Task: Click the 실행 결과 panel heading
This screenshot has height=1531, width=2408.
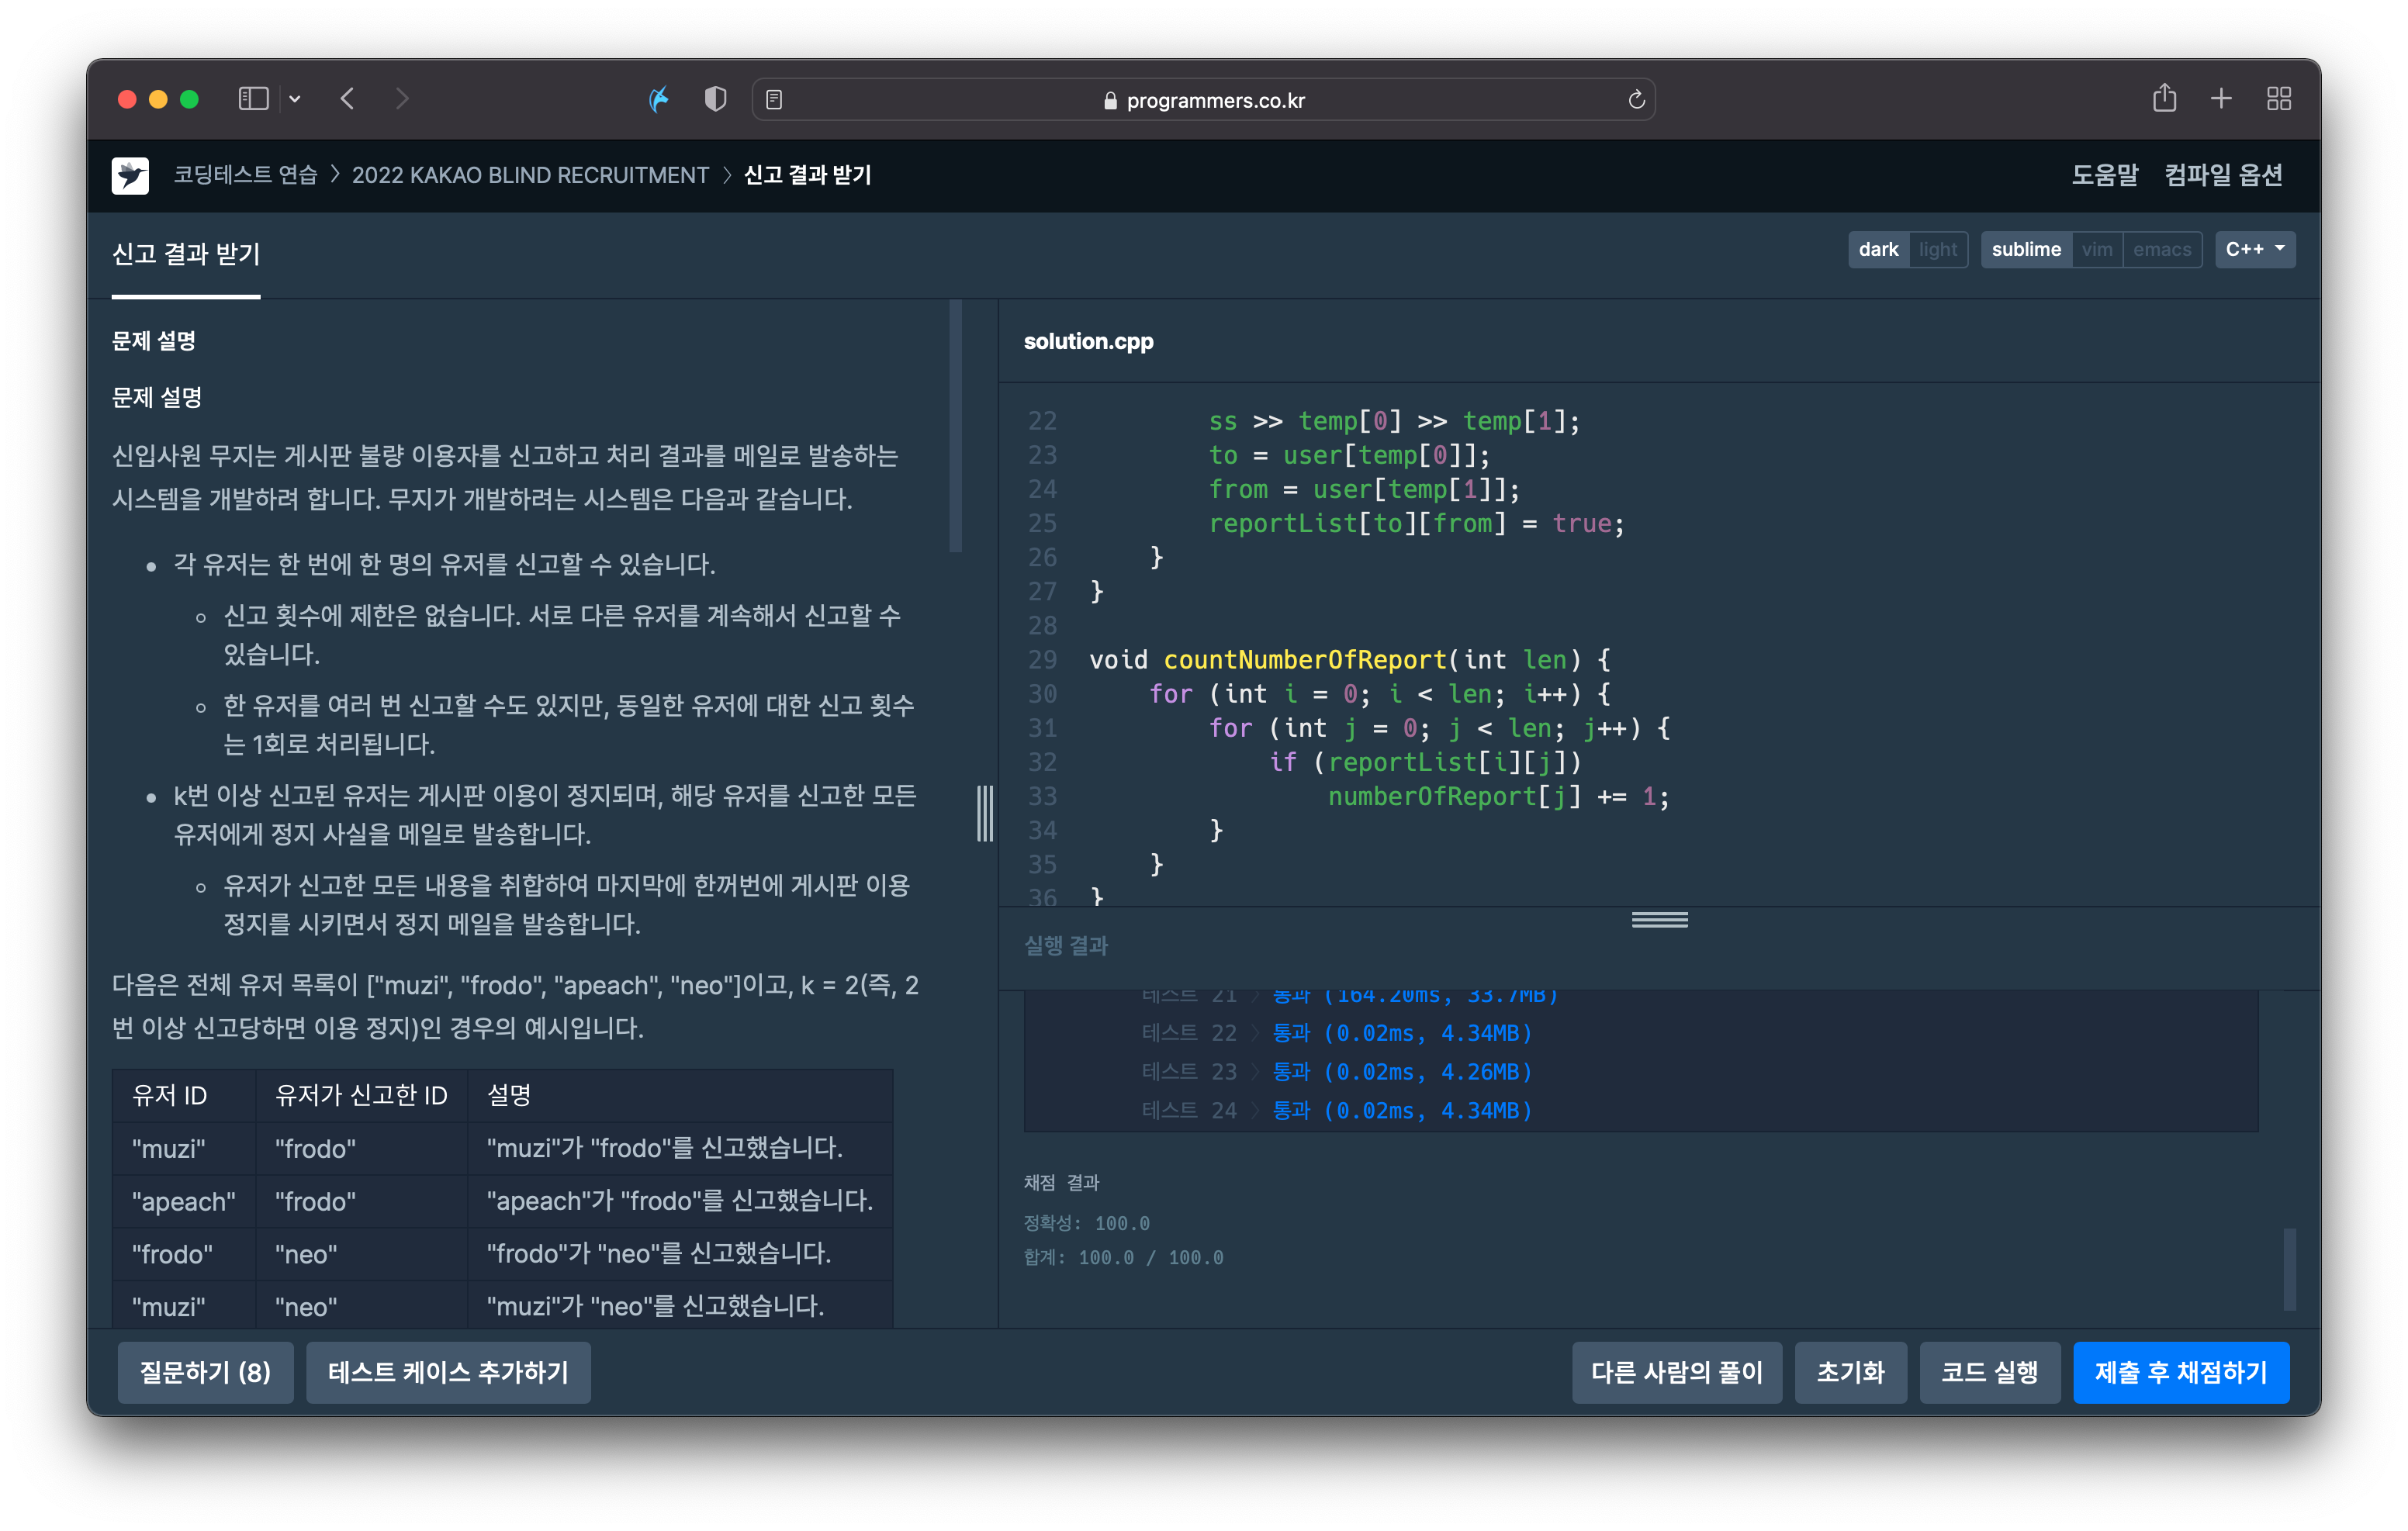Action: click(1066, 945)
